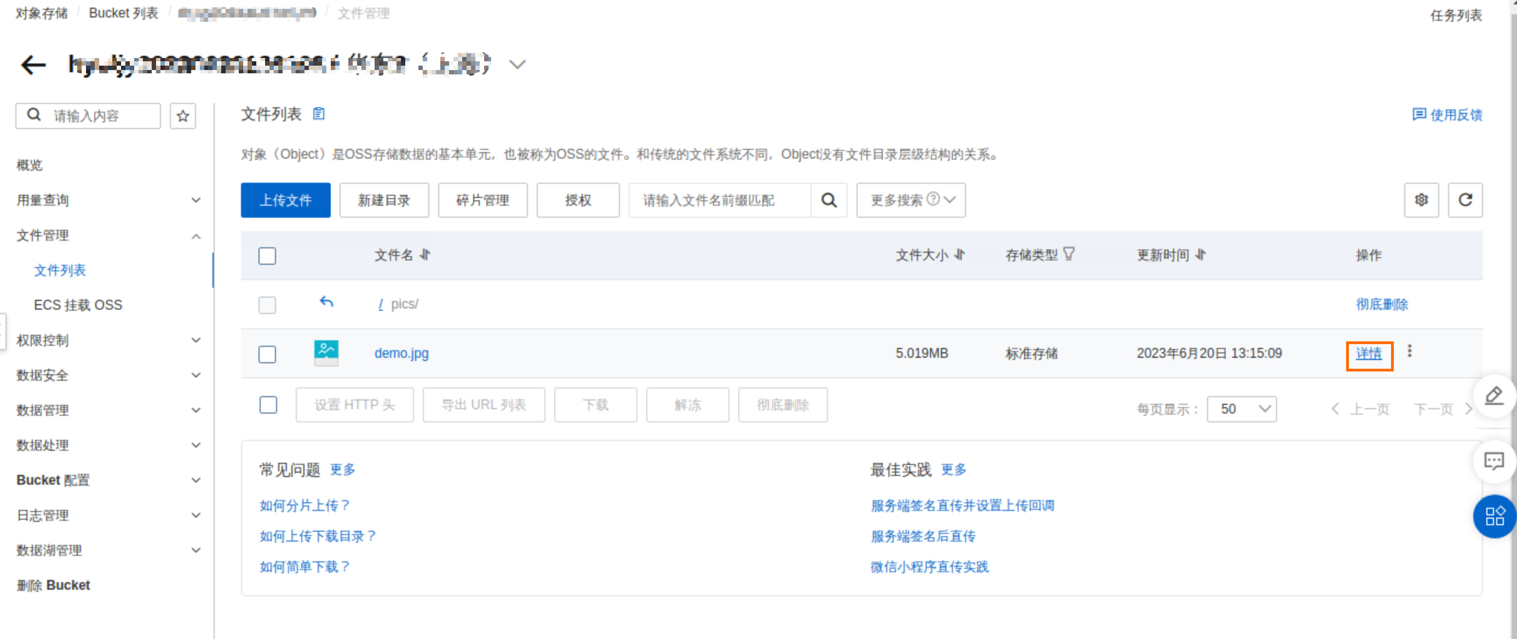Tick the checkbox for demo.jpg
The image size is (1517, 639).
(x=267, y=354)
